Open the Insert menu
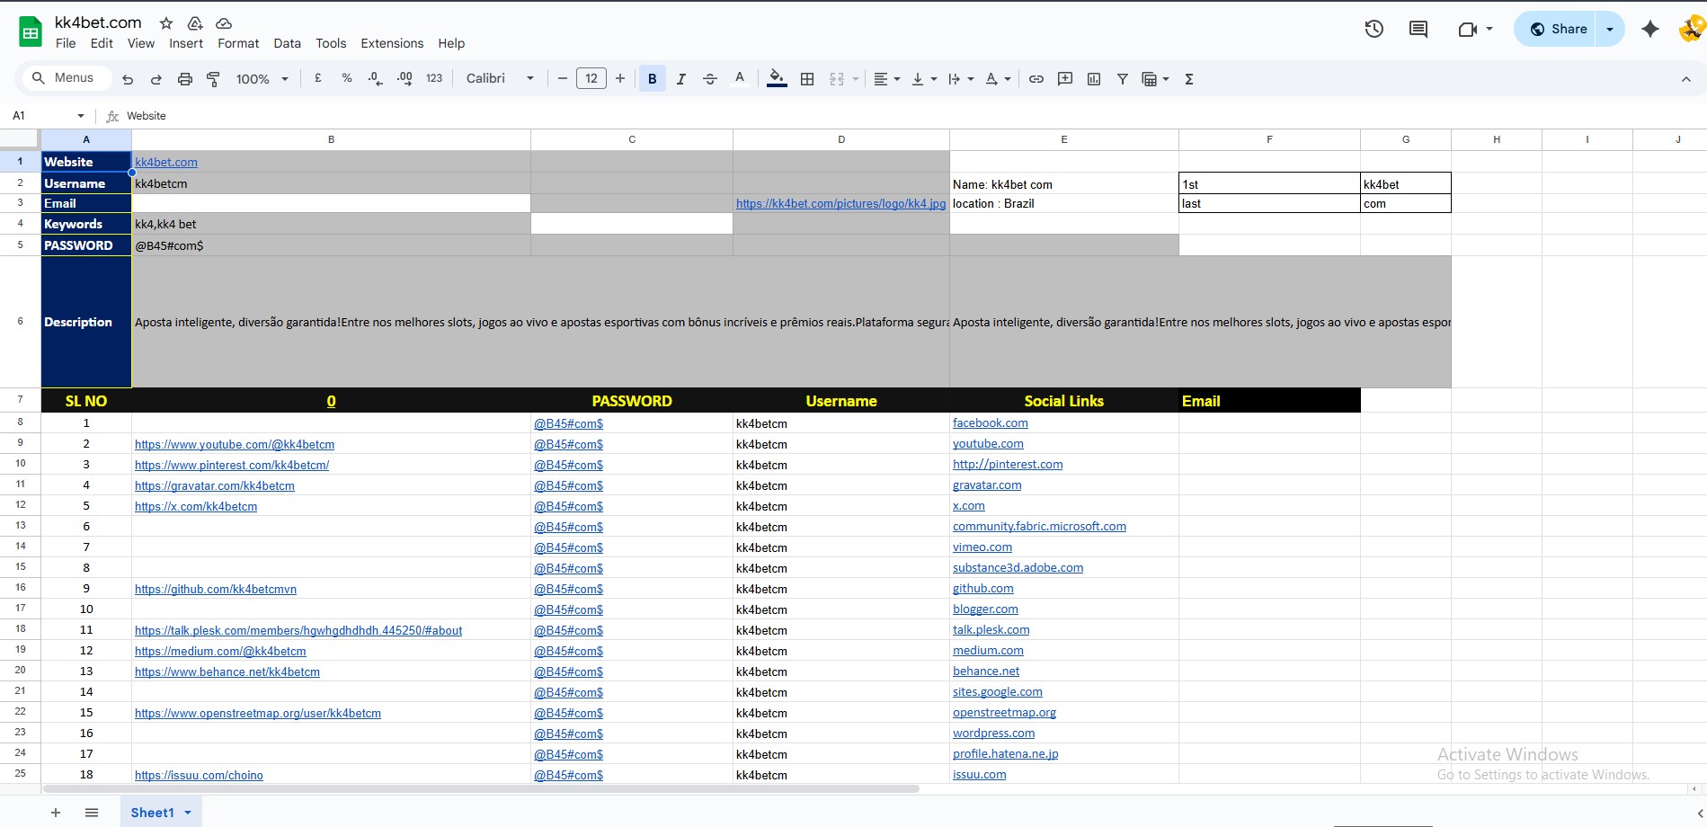 (x=186, y=43)
